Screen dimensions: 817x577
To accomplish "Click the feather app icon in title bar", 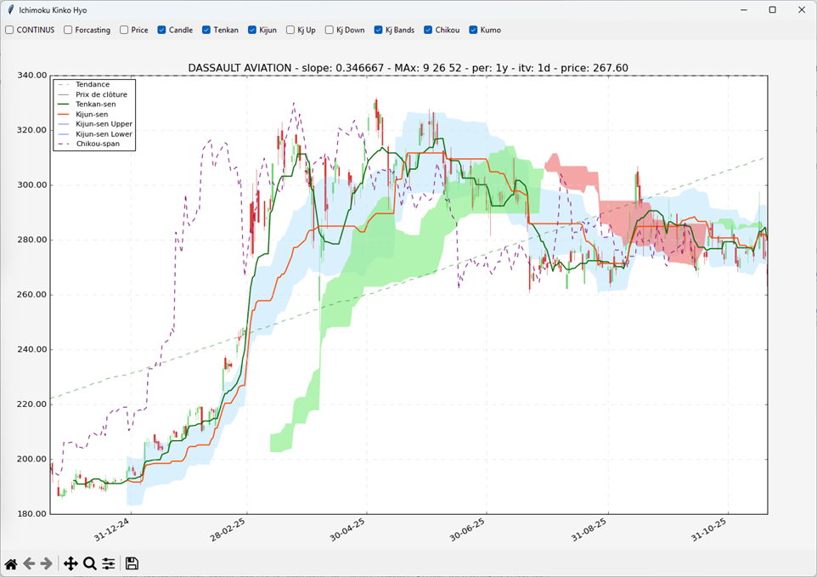I will [10, 10].
